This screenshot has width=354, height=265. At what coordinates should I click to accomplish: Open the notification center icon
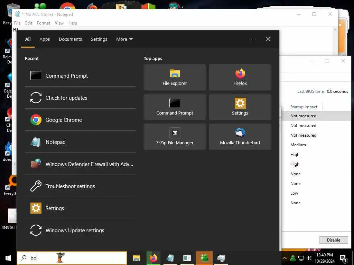(x=343, y=258)
